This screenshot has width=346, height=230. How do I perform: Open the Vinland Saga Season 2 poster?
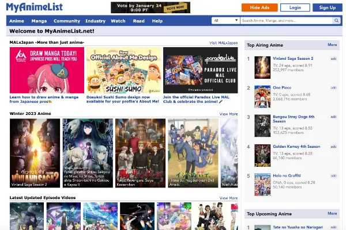(35, 153)
